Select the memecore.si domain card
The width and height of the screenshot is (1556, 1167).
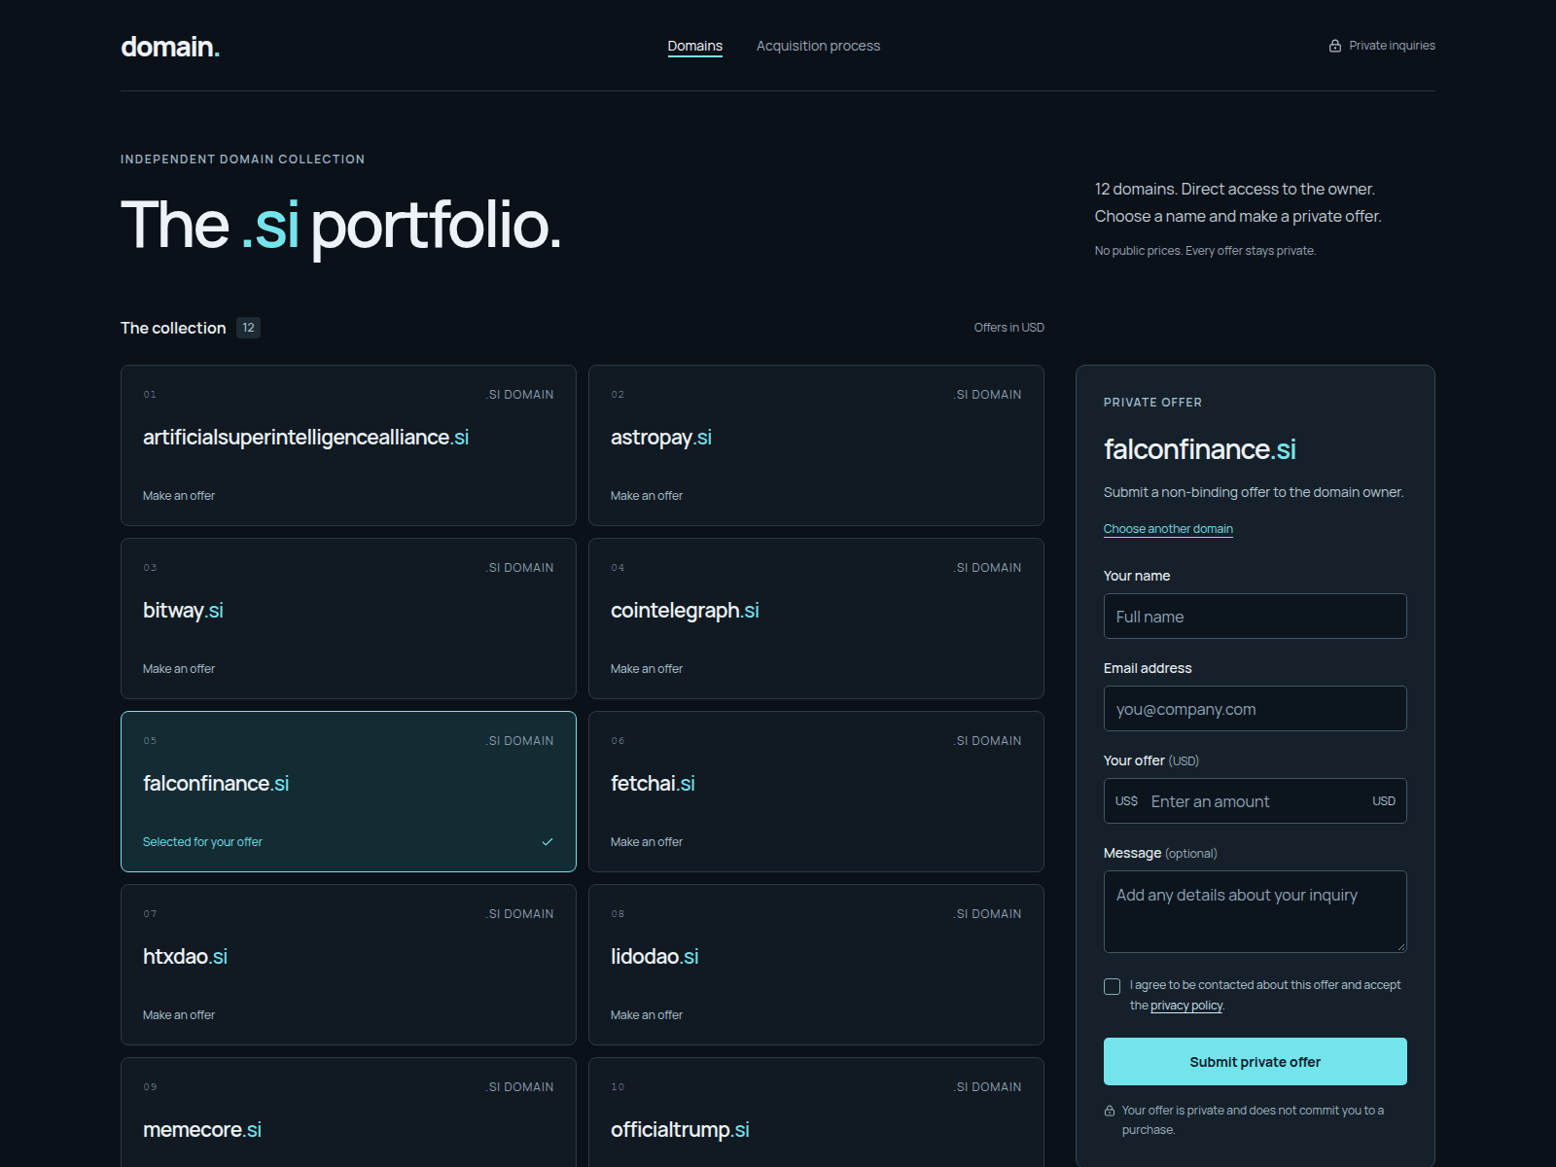click(348, 1113)
